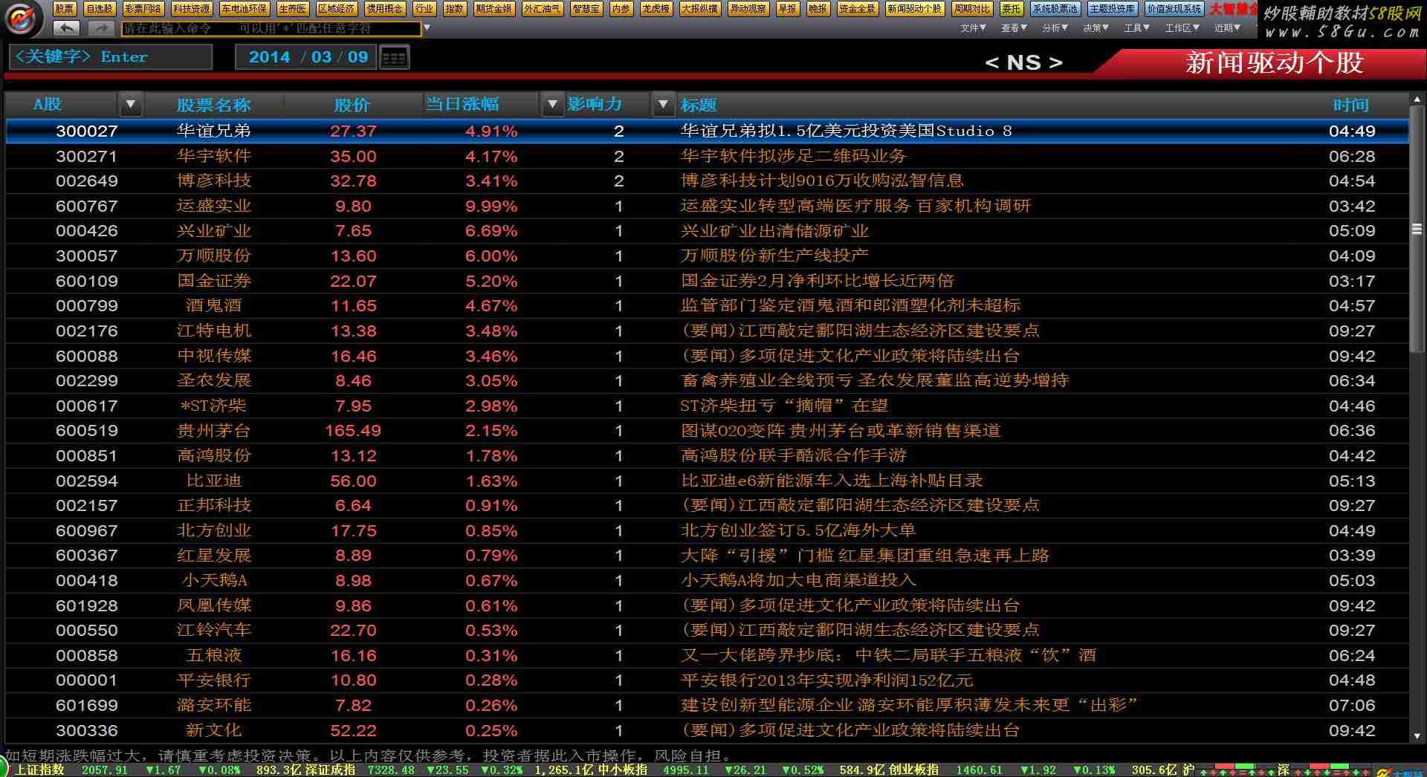Select the 华谊兄弟 300027 row
The image size is (1427, 777).
click(x=706, y=131)
